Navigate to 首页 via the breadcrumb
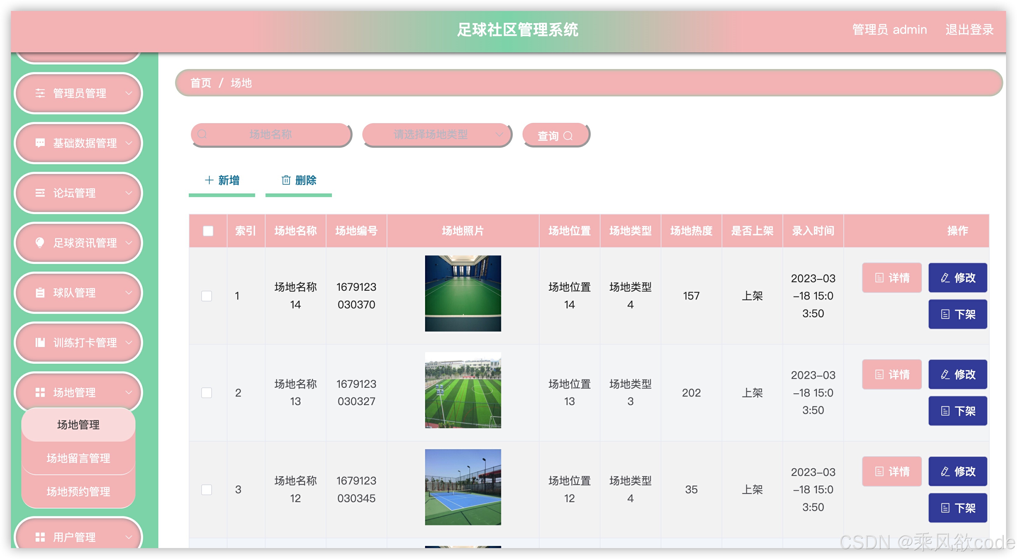 point(201,83)
